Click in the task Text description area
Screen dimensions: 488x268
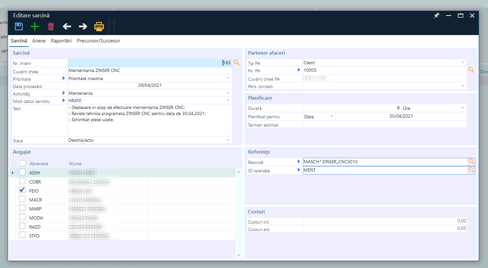pos(150,120)
